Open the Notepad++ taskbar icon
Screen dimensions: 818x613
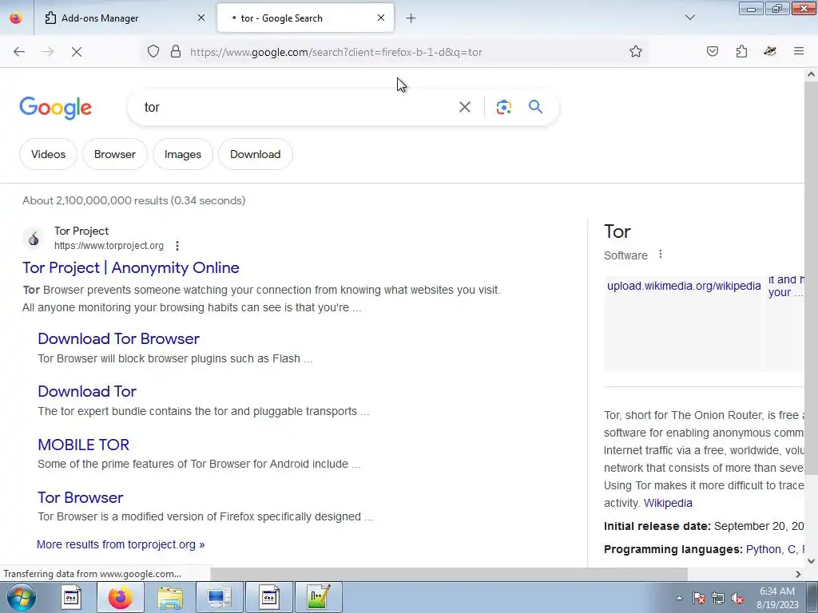(x=319, y=597)
